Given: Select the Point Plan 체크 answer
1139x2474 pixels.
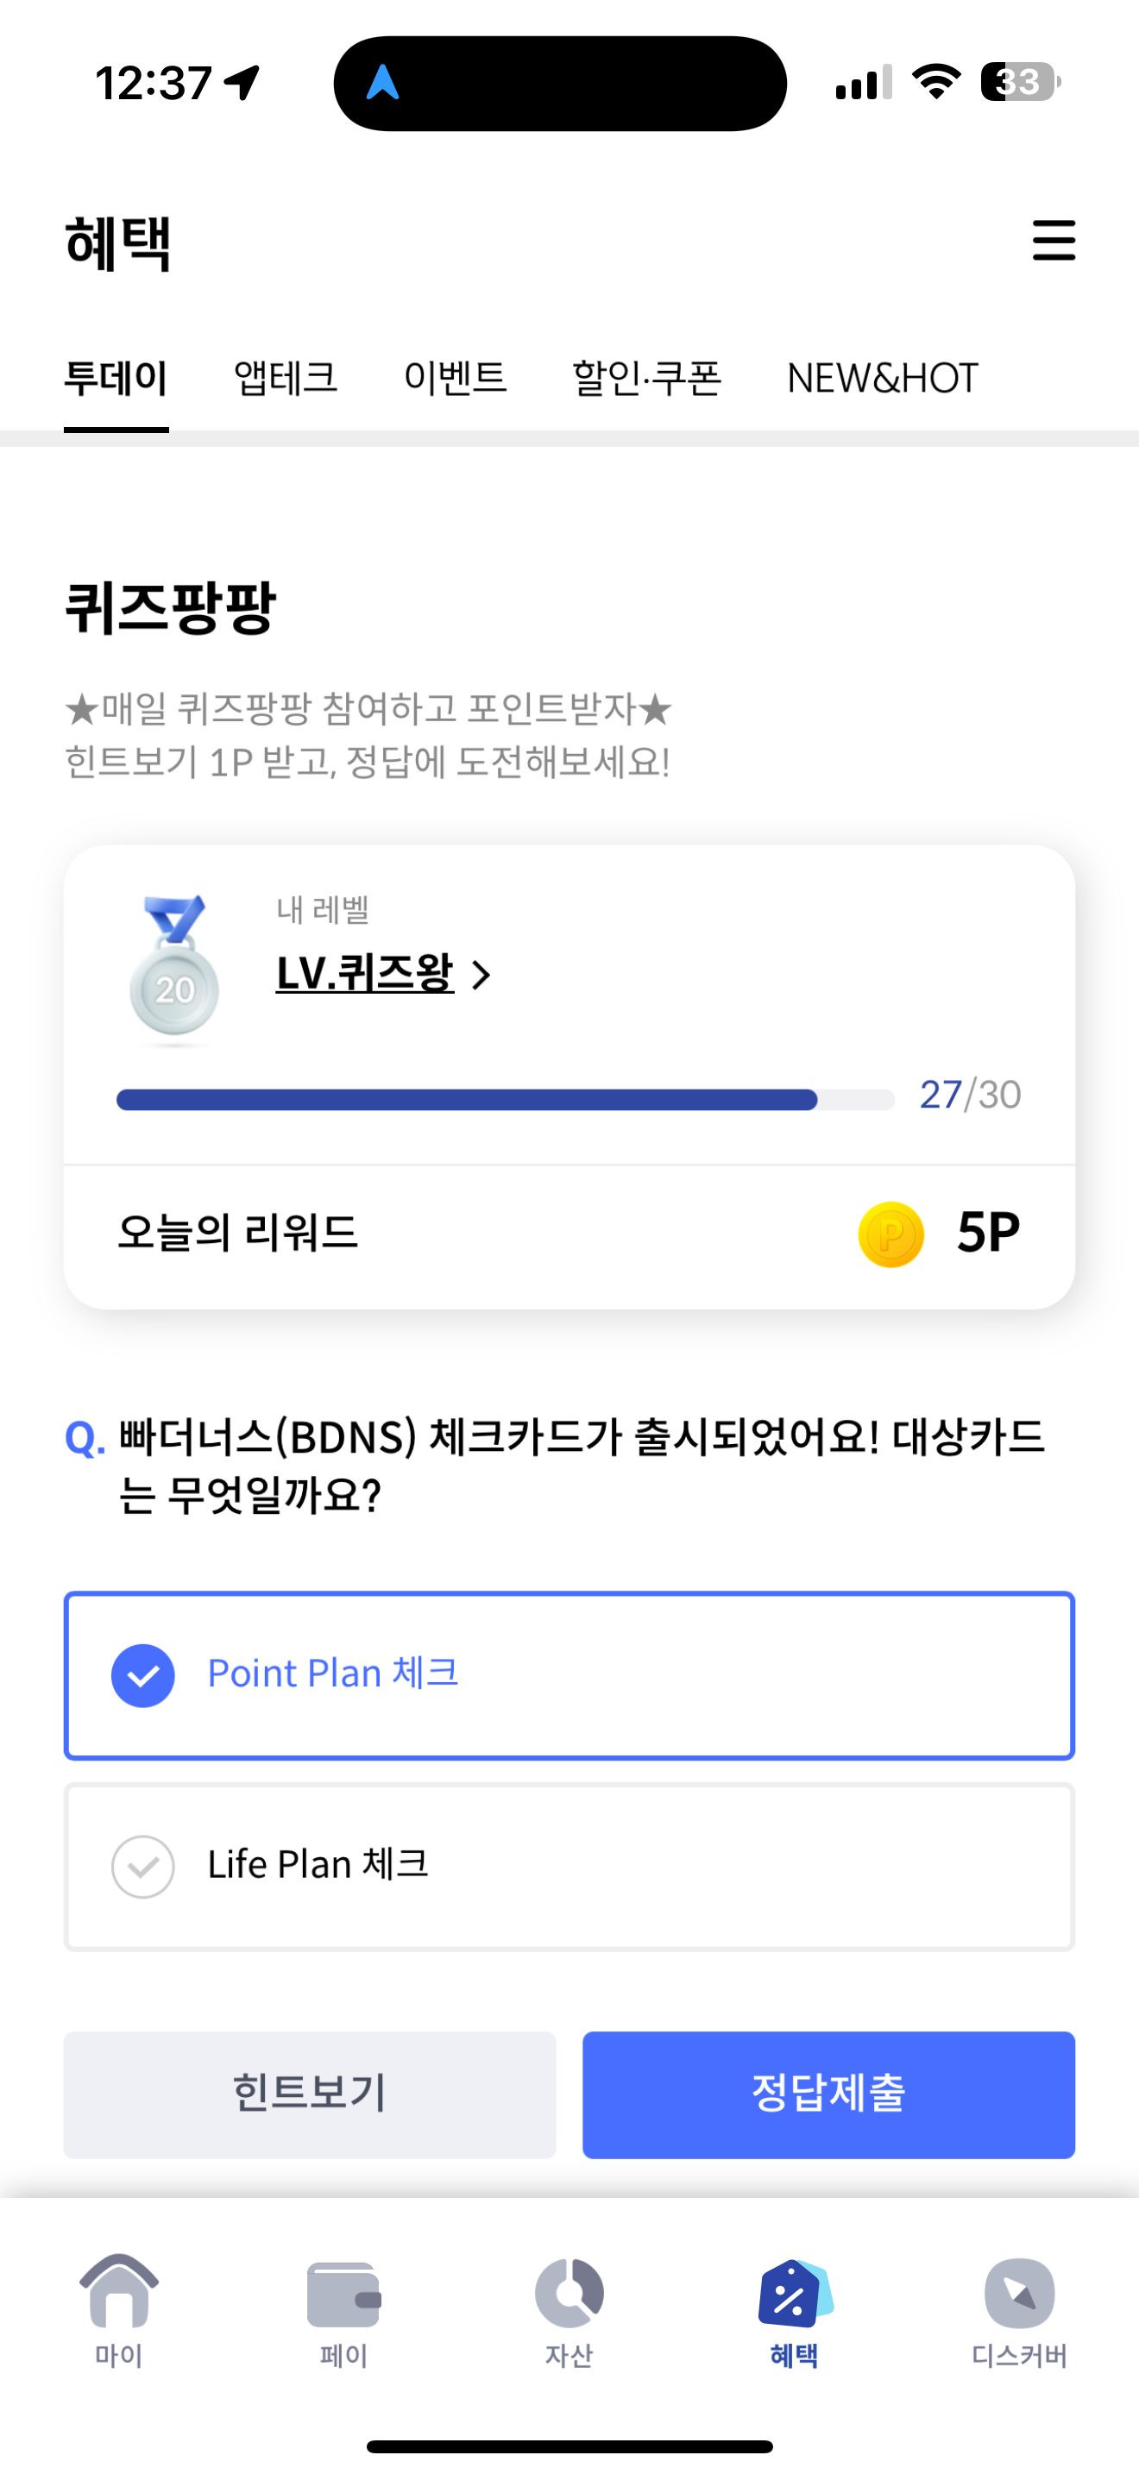Looking at the screenshot, I should [569, 1675].
